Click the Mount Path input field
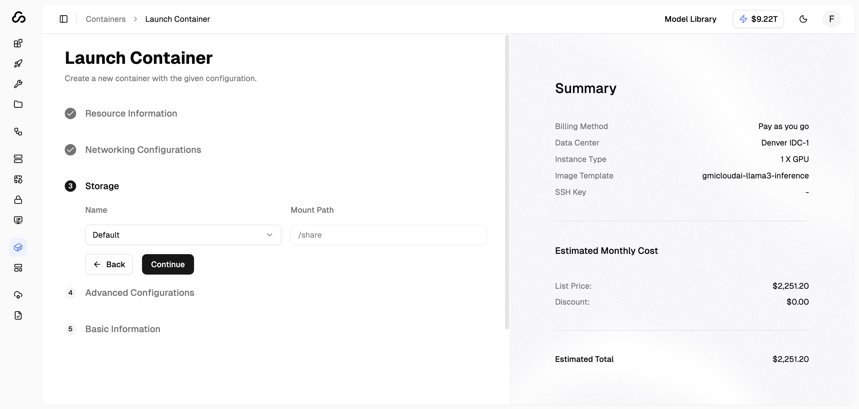This screenshot has width=859, height=409. 388,235
